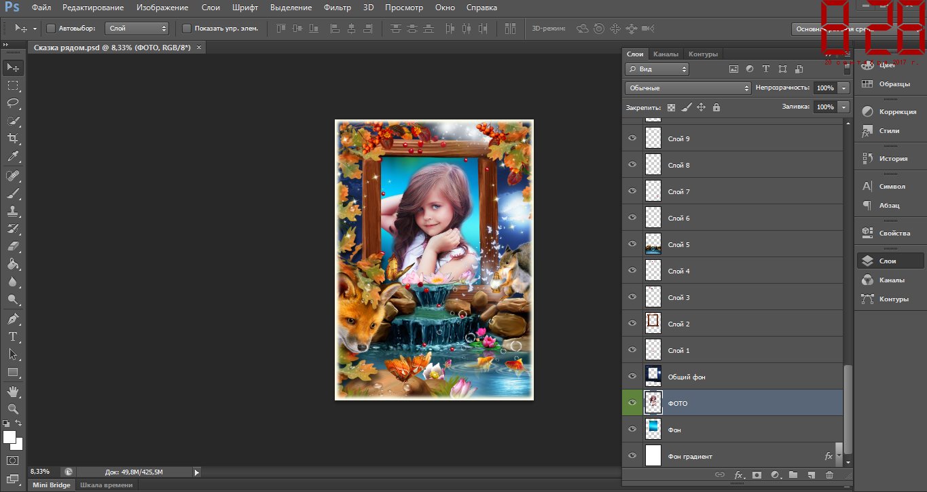Select the Dodge tool
This screenshot has width=927, height=492.
[13, 299]
